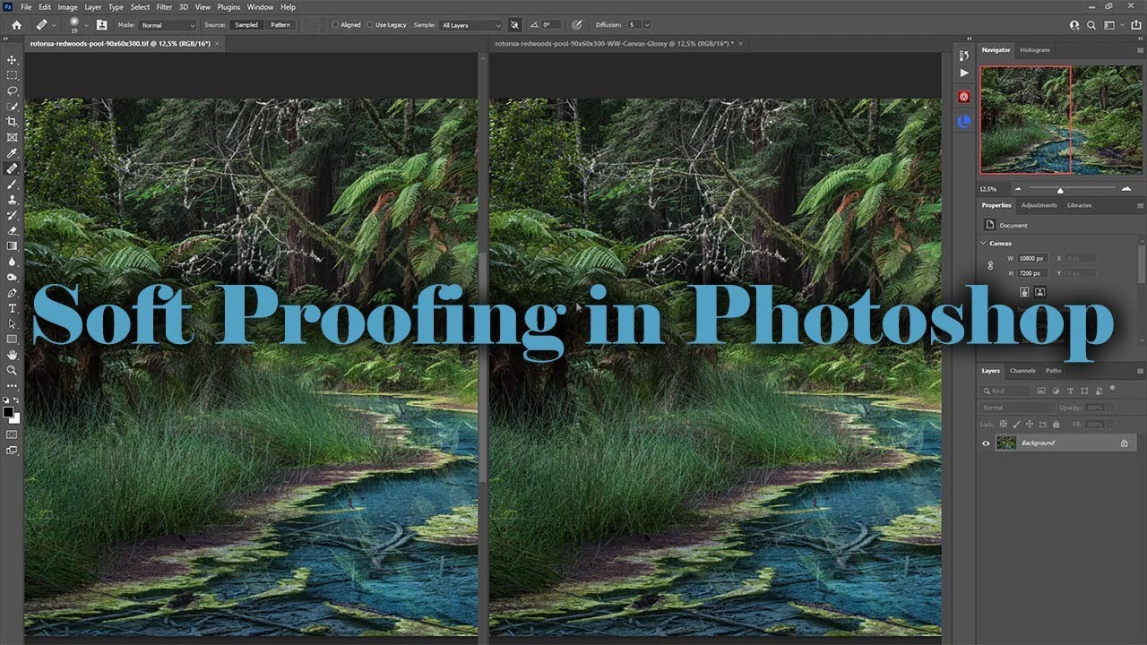
Task: Toggle ignore adjustment layers when healing
Action: 514,25
